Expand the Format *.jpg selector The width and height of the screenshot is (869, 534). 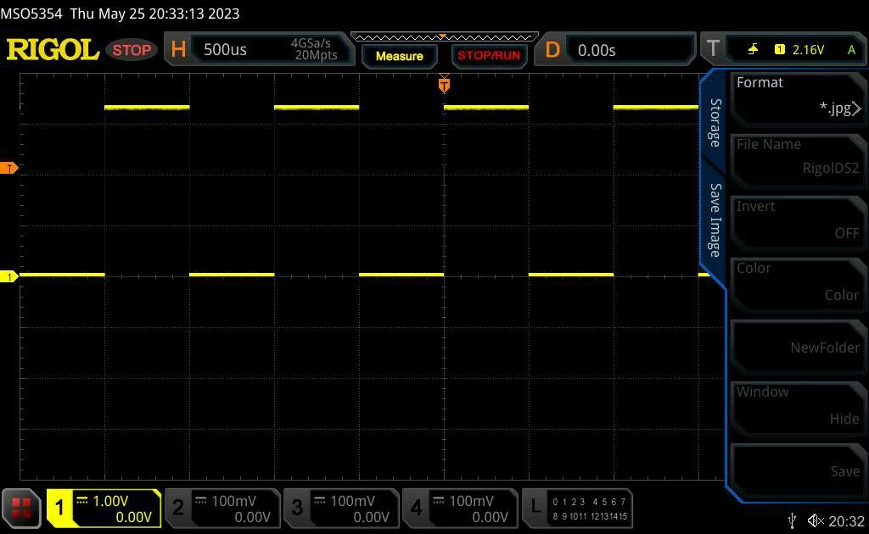pos(799,99)
